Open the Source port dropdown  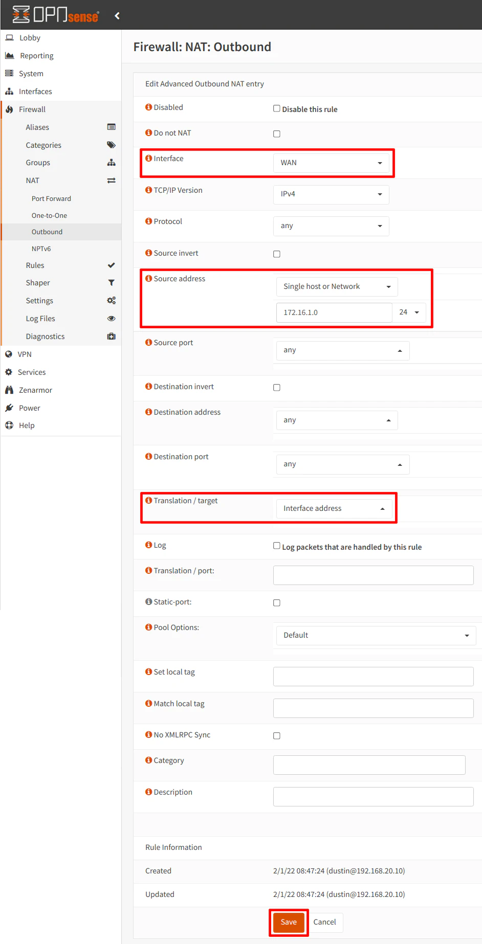pos(343,350)
